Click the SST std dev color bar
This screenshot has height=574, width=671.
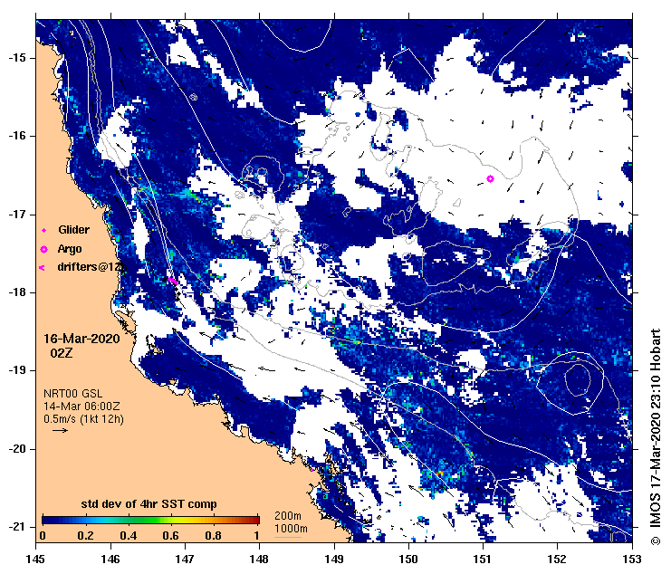click(150, 520)
